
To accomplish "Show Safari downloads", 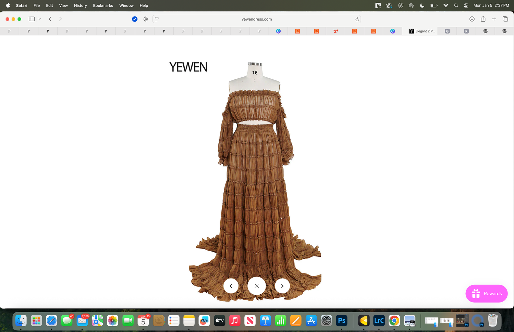I will click(x=472, y=19).
